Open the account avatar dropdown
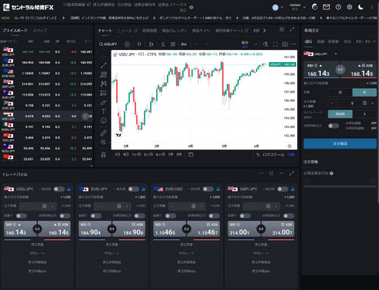The image size is (379, 290). coord(277,8)
